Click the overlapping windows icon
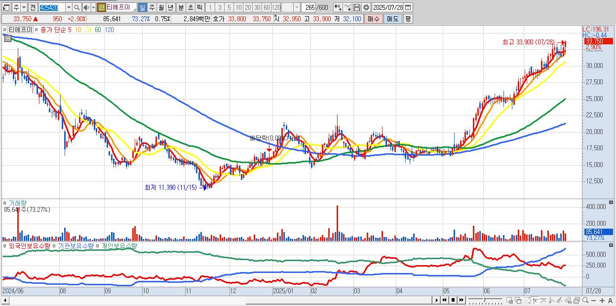616x306 pixels. [x=518, y=300]
